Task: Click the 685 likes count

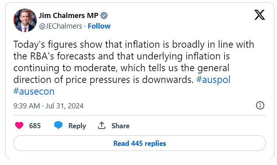Action: 35,126
